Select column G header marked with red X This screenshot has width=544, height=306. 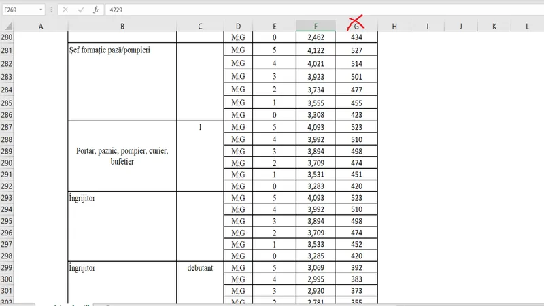(356, 26)
